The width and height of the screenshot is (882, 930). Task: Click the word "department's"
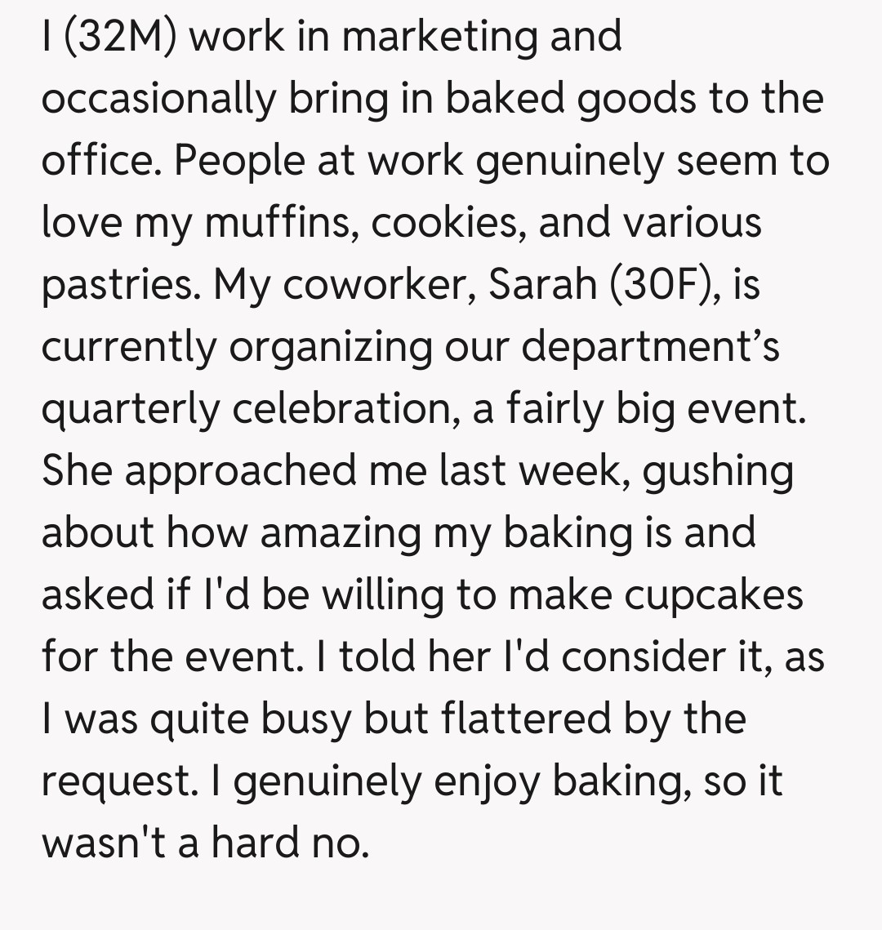pyautogui.click(x=650, y=347)
